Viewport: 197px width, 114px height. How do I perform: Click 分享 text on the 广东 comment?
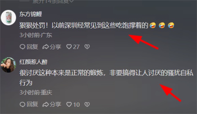[x=55, y=47]
